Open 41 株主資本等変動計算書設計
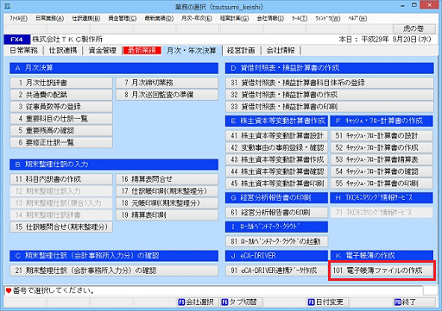Viewport: 442px width, 311px height. click(x=277, y=135)
